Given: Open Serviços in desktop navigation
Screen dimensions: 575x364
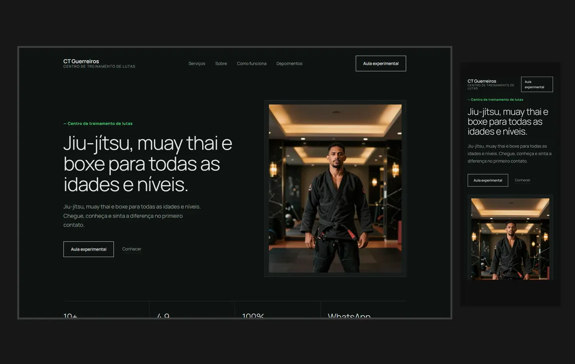Looking at the screenshot, I should point(197,64).
